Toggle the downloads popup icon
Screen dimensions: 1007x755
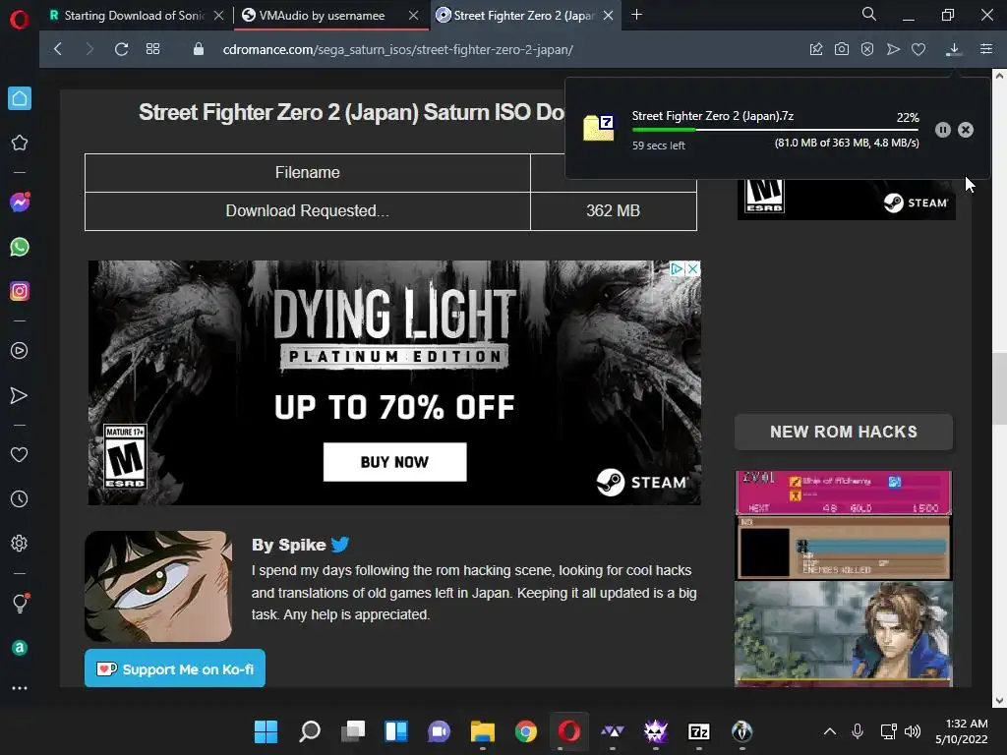(x=954, y=49)
